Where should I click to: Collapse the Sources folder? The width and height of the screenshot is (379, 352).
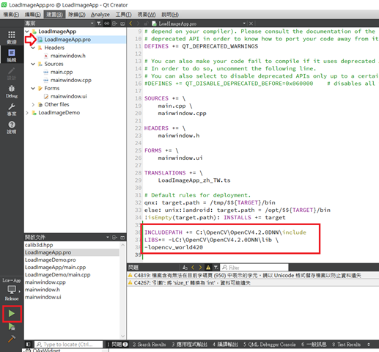(x=33, y=64)
